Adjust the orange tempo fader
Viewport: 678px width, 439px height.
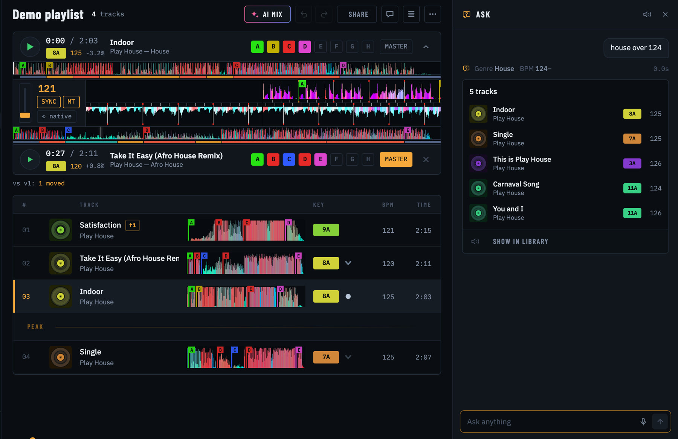click(x=25, y=115)
